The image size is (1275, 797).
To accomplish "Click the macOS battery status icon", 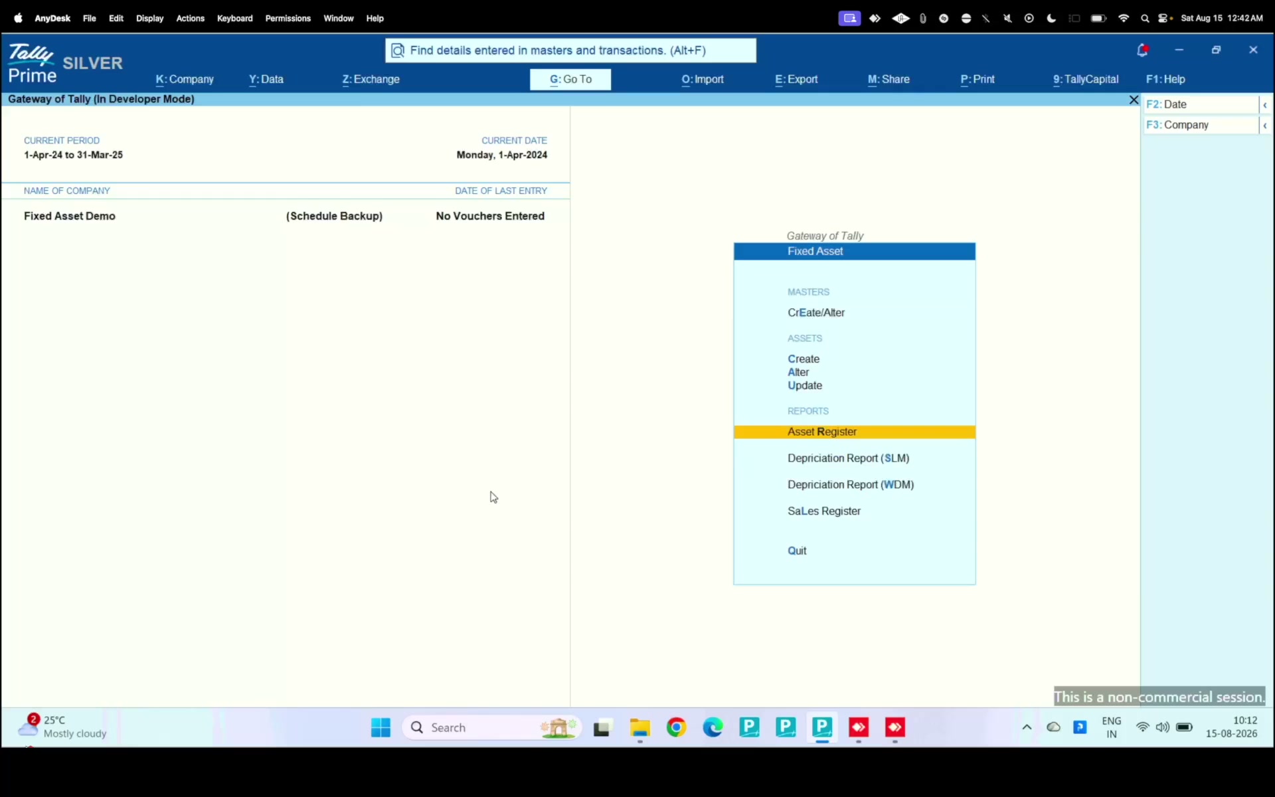I will 1098,19.
